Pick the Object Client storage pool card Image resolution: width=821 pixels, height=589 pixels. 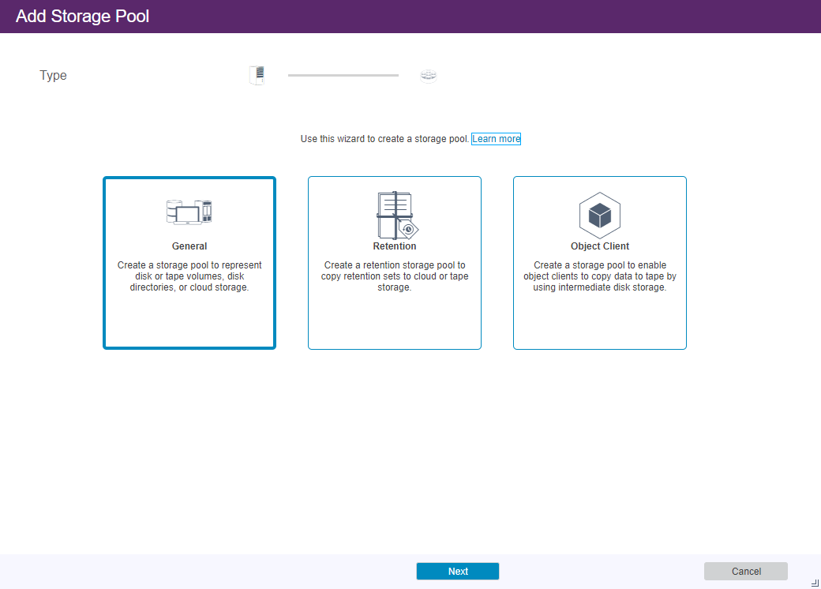pos(600,316)
